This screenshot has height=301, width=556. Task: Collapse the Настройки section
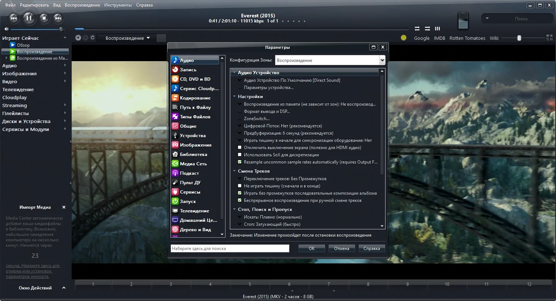coord(234,97)
